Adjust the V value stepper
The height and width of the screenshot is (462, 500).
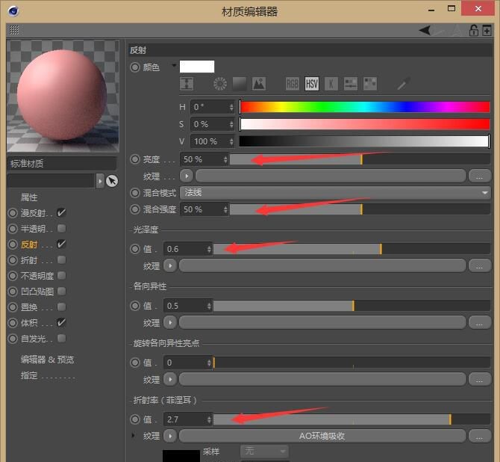(231, 141)
